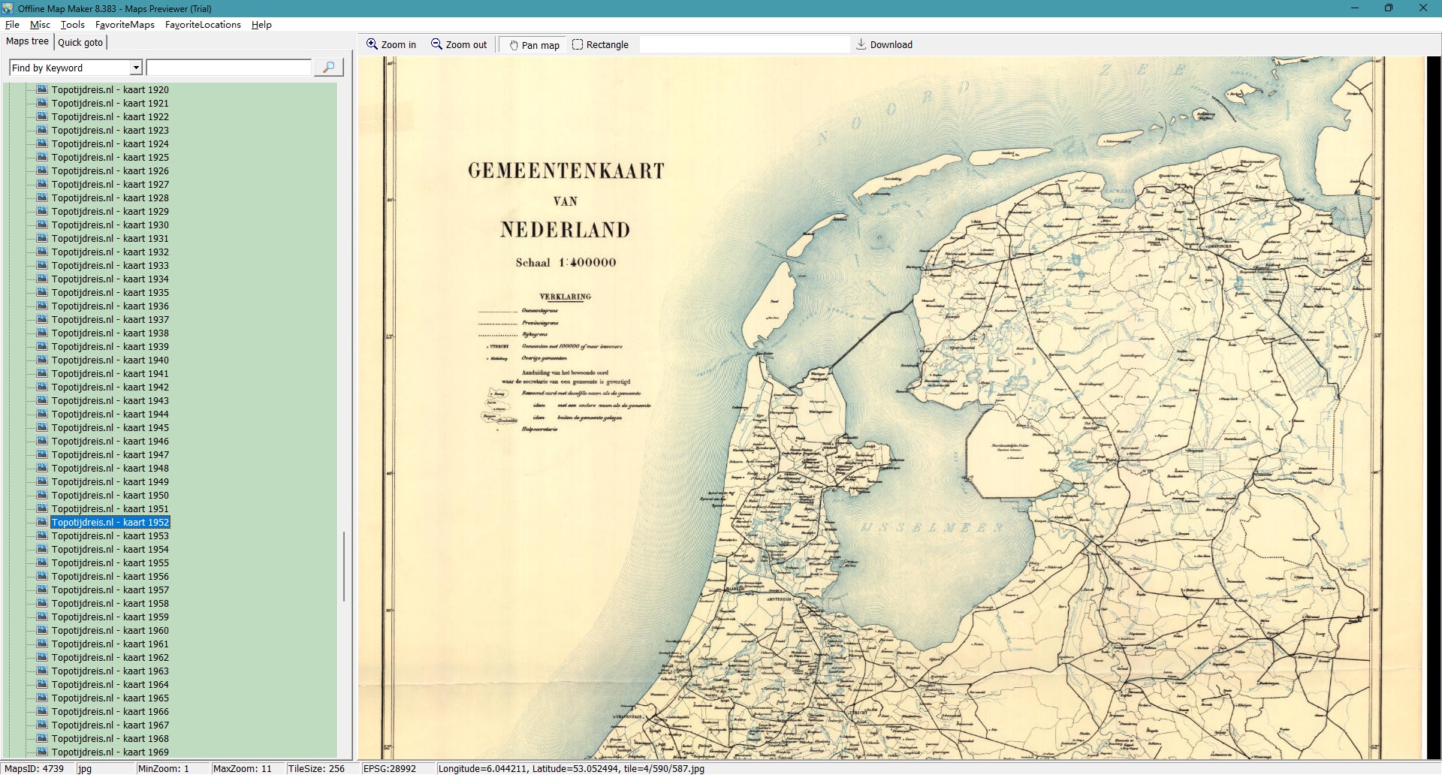Click the map icon beside kaart 1920
The width and height of the screenshot is (1442, 775).
43,89
